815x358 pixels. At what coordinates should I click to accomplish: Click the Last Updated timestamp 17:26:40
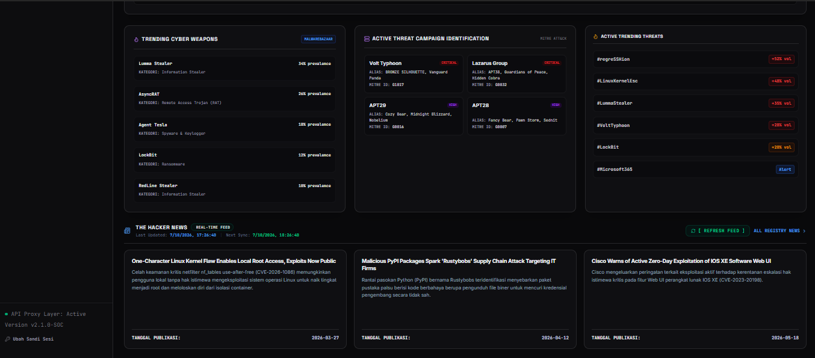click(x=193, y=235)
